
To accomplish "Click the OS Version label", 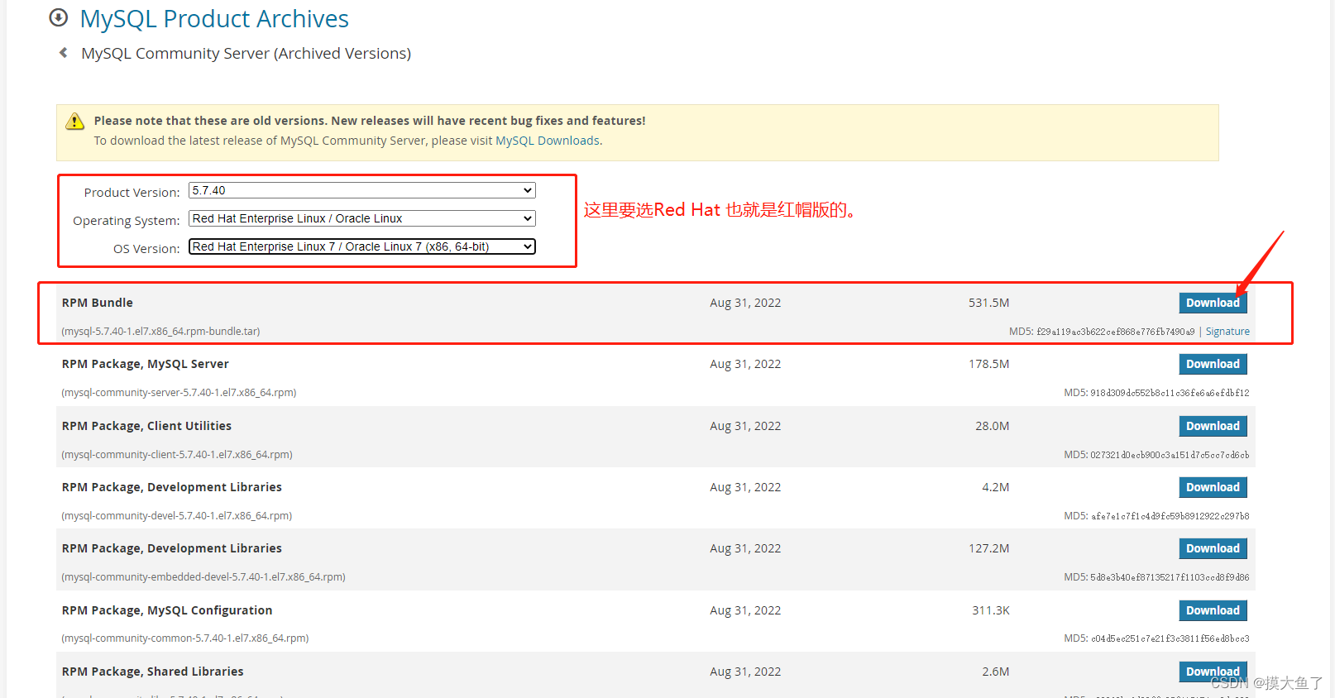I will (146, 248).
